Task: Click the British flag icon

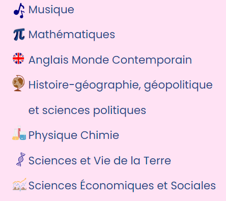Action: point(18,59)
